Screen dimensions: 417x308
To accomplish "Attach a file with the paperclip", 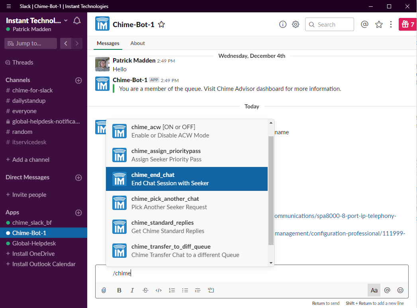I will point(104,290).
